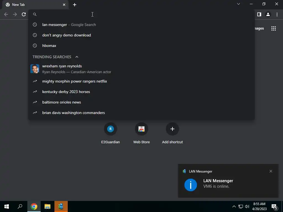Toggle the Chrome side panel
The width and height of the screenshot is (283, 212).
click(259, 14)
